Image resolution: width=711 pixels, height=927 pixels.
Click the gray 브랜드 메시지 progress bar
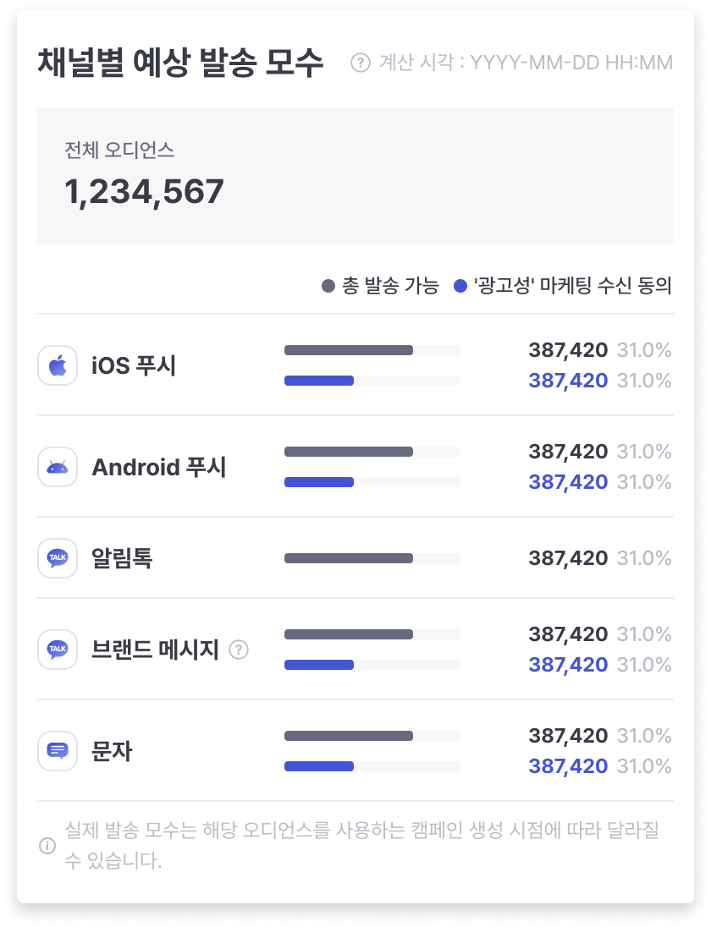(x=372, y=634)
